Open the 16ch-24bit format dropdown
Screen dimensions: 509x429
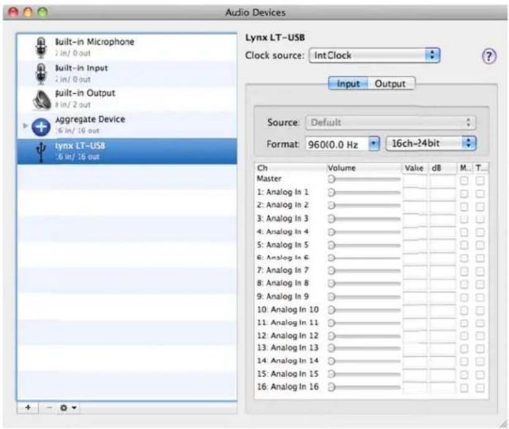(x=431, y=144)
